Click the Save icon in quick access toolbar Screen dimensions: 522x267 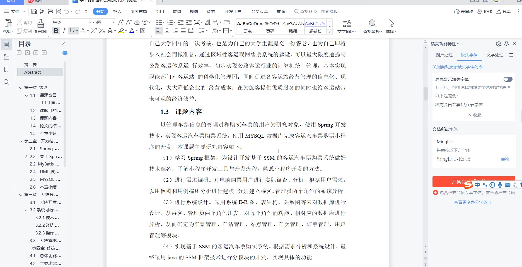pos(34,11)
